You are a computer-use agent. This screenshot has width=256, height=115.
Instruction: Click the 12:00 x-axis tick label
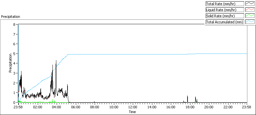(x=133, y=107)
